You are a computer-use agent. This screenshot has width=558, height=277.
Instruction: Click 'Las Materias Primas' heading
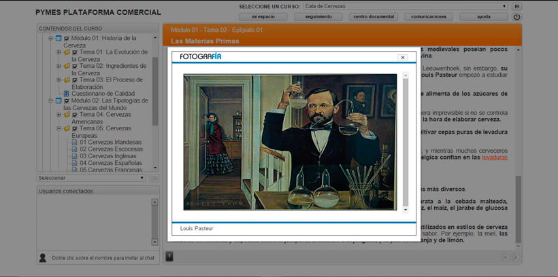point(205,41)
